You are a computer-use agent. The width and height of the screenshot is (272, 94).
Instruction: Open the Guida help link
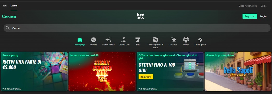pos(263,6)
